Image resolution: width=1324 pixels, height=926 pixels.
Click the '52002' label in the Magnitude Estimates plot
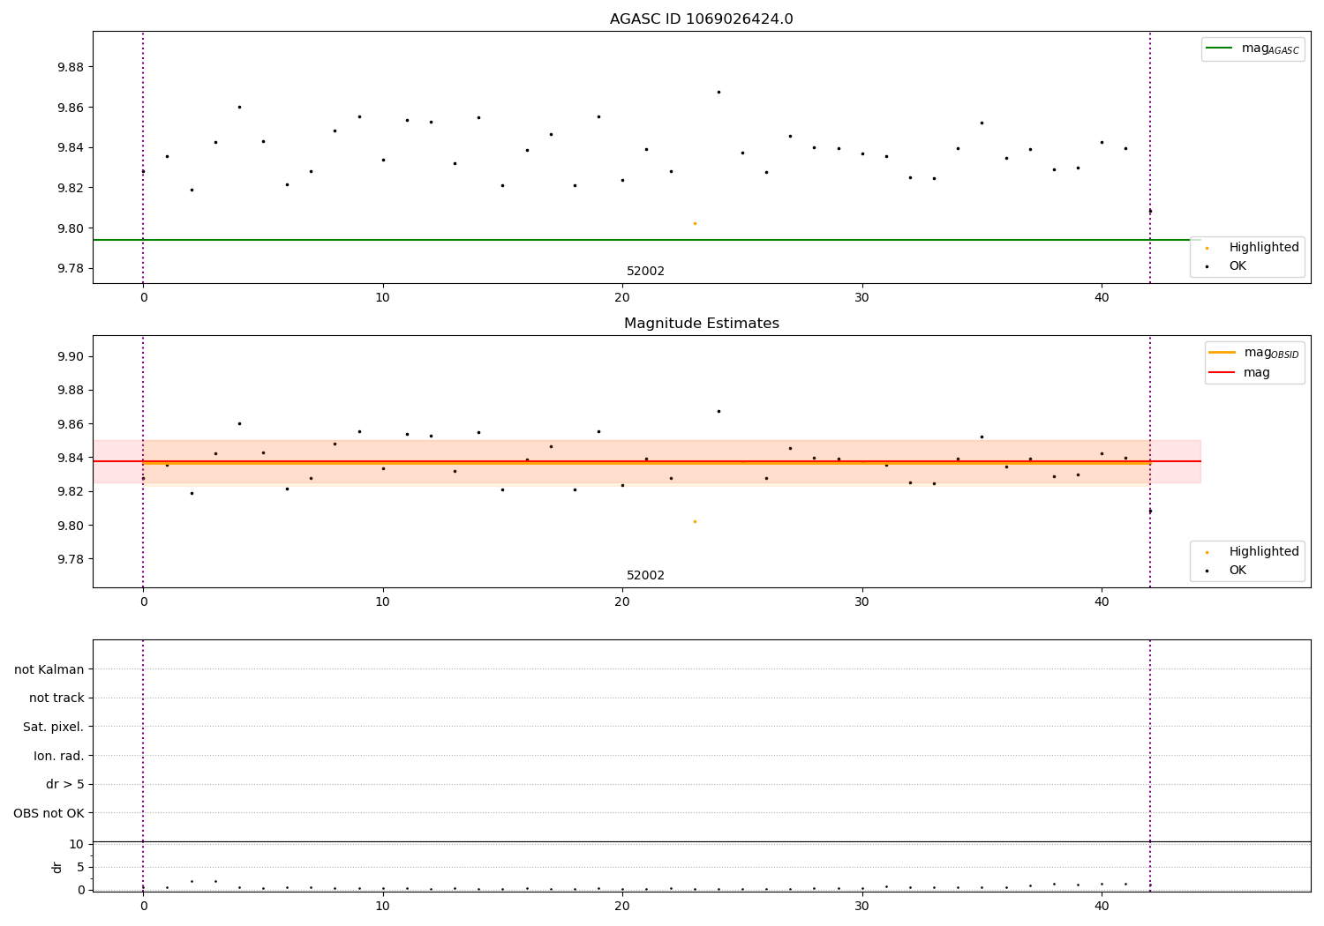point(645,575)
